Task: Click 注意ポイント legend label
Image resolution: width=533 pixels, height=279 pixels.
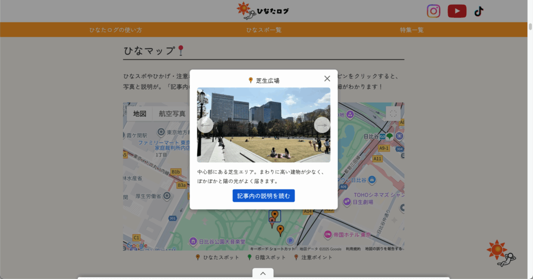Action: [317, 257]
